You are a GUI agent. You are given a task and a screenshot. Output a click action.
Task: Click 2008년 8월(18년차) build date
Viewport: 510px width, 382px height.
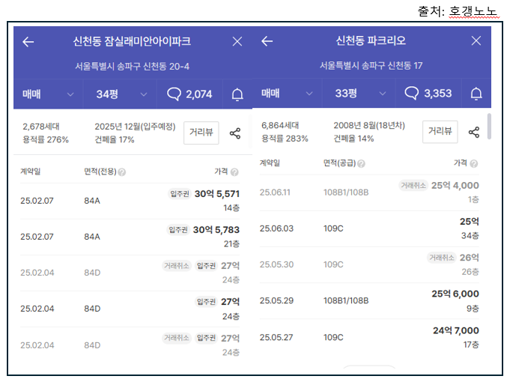coord(369,126)
